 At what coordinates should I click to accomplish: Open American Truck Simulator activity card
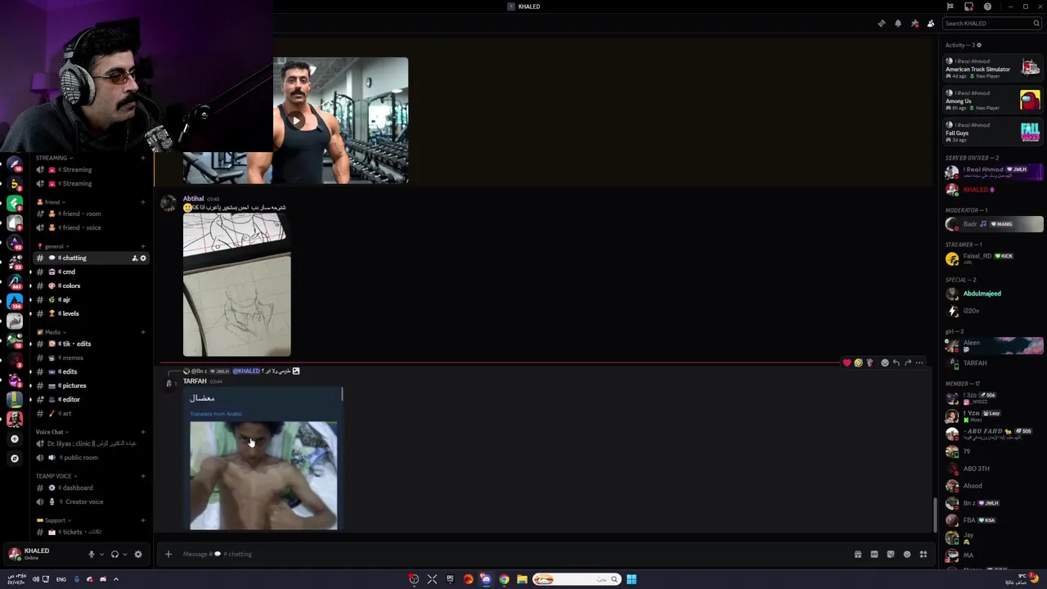pyautogui.click(x=993, y=69)
